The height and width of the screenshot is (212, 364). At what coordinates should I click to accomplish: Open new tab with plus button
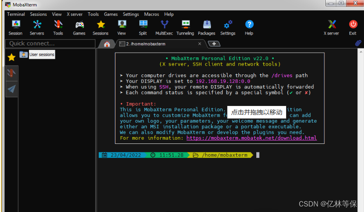pos(214,44)
